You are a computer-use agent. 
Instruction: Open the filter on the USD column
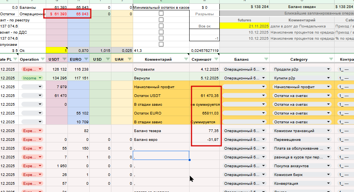(x=108, y=59)
